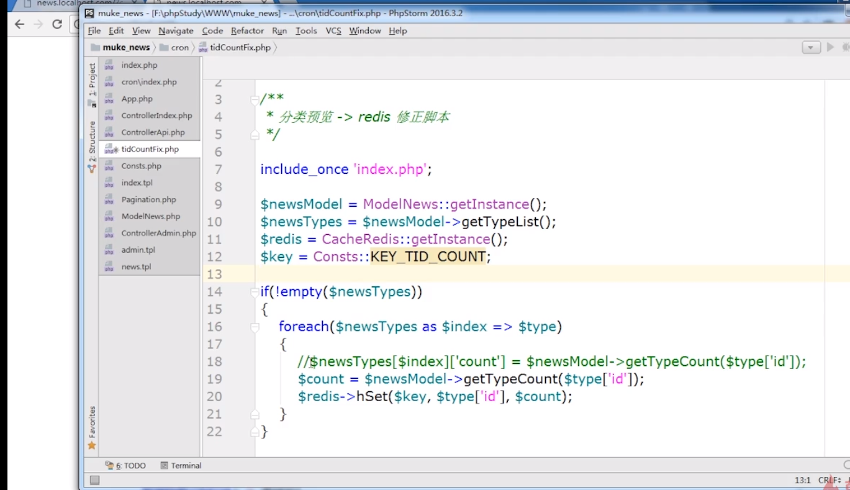Toggle the 2: Structure tool window

click(92, 146)
